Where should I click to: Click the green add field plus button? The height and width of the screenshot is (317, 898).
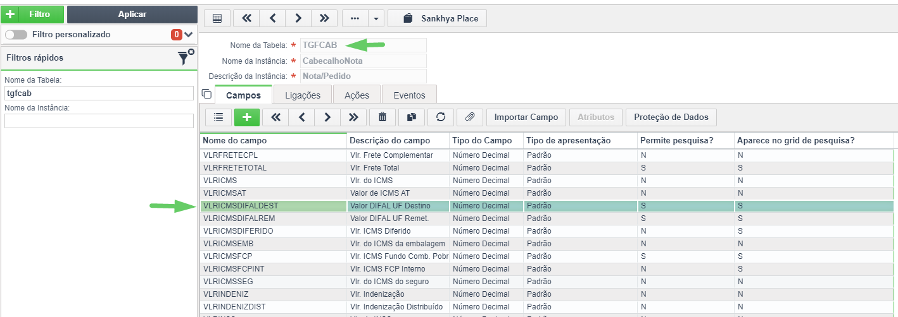[x=247, y=117]
